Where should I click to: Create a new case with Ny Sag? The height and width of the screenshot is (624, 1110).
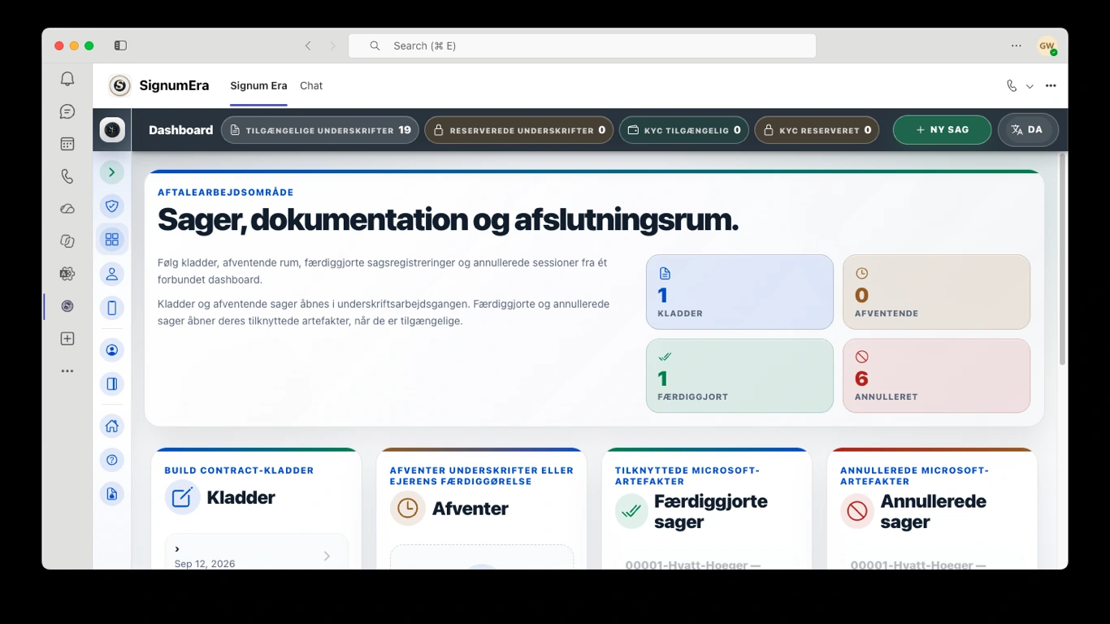(942, 130)
